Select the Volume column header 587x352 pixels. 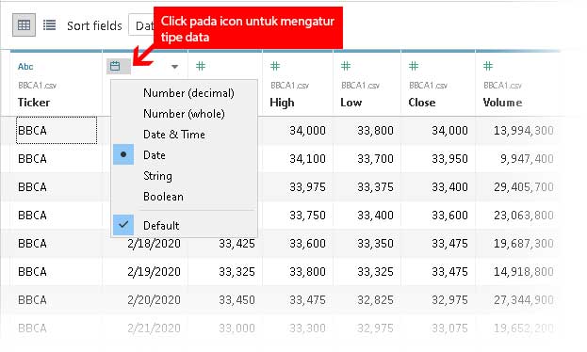(x=502, y=103)
